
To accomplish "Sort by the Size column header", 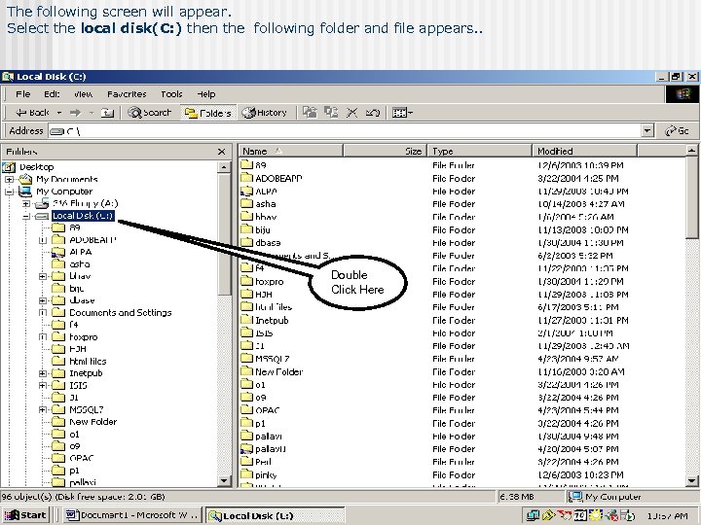I will click(385, 151).
